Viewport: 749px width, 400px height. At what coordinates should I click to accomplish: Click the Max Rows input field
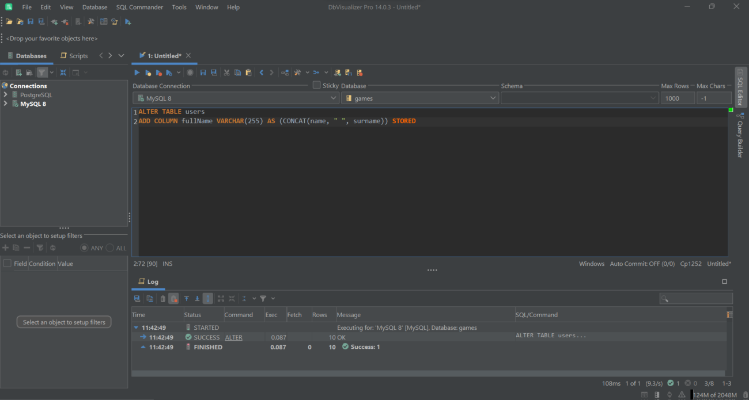coord(678,98)
